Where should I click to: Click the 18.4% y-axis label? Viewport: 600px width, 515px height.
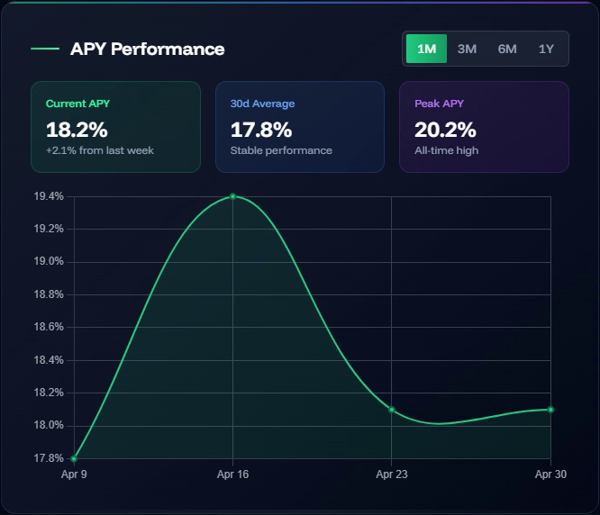(49, 360)
